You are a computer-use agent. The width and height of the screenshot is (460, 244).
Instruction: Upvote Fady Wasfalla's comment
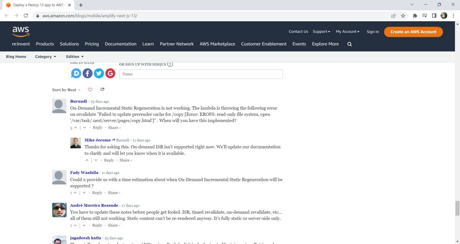point(76,193)
